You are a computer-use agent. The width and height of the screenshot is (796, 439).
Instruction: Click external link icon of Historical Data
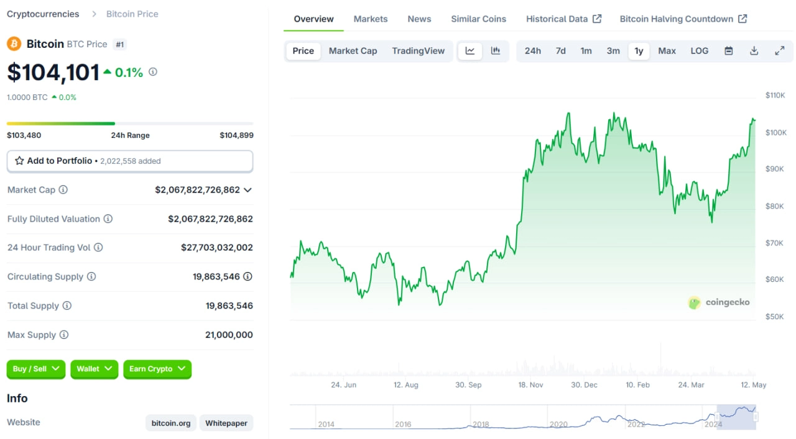[597, 19]
